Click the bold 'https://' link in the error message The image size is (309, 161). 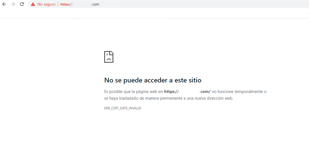pyautogui.click(x=171, y=91)
